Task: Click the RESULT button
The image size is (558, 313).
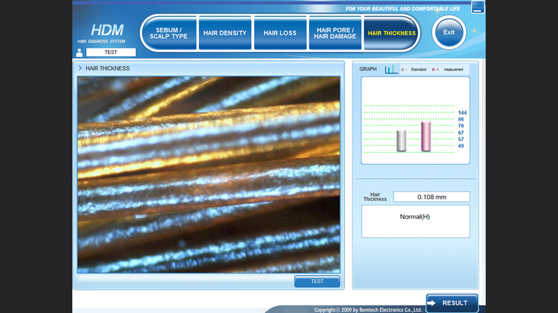Action: [452, 303]
